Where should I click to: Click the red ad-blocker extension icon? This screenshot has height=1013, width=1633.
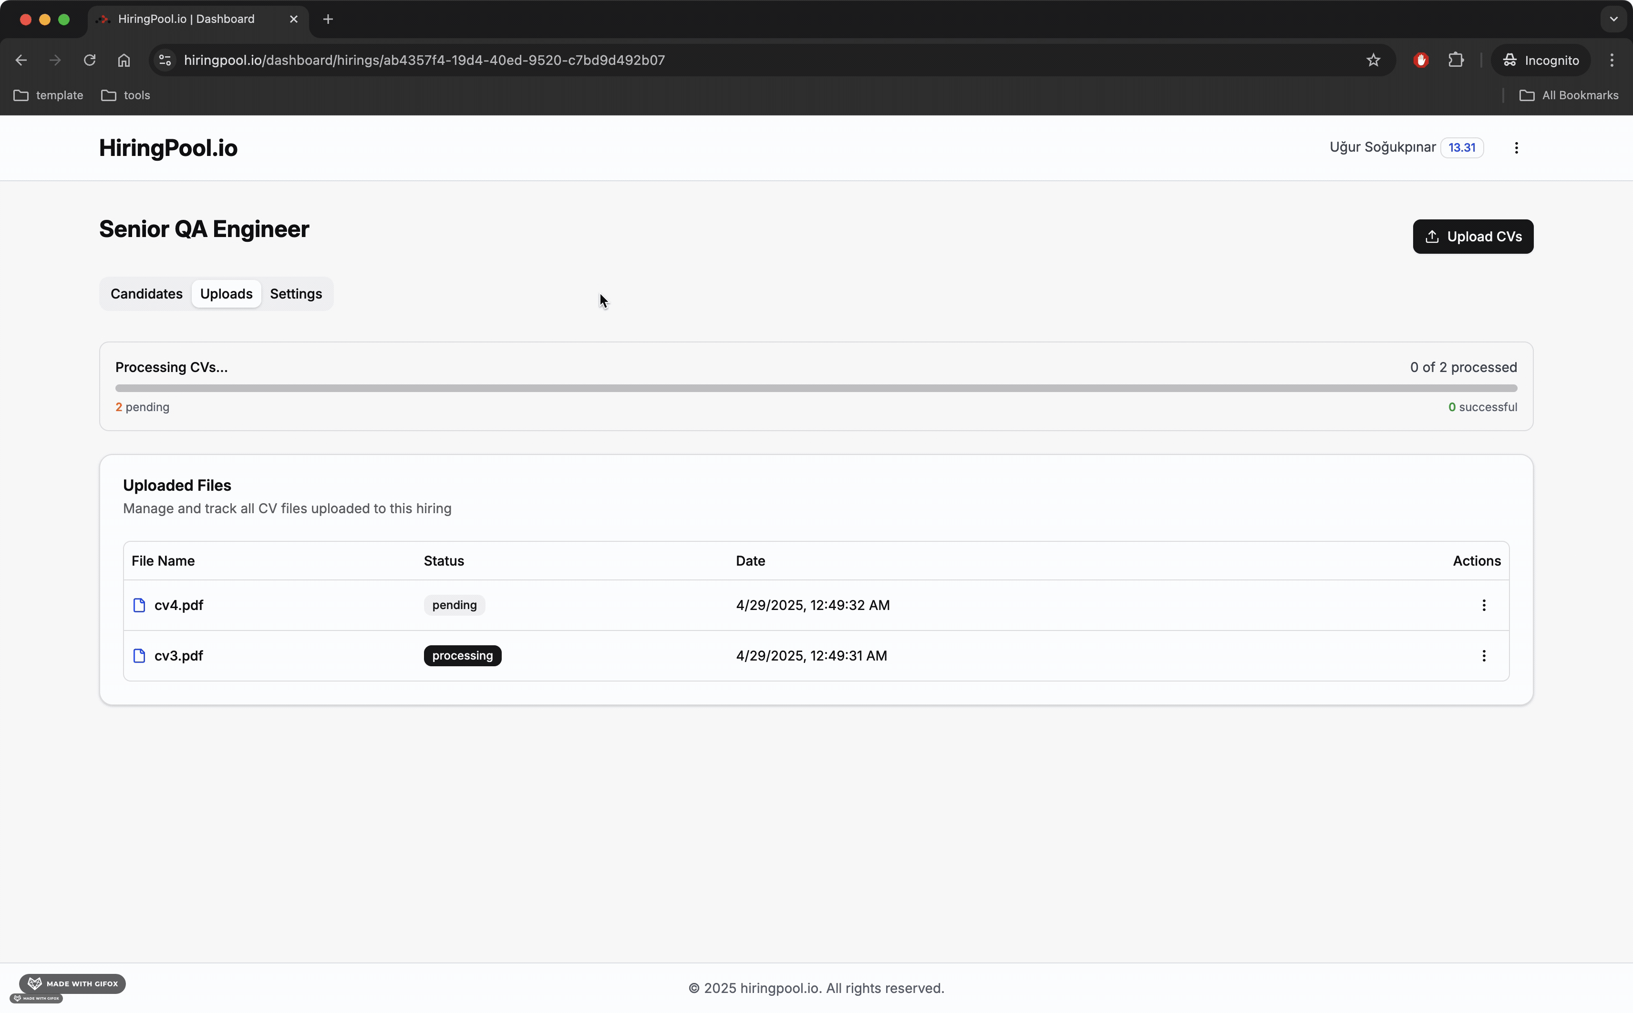(x=1421, y=60)
